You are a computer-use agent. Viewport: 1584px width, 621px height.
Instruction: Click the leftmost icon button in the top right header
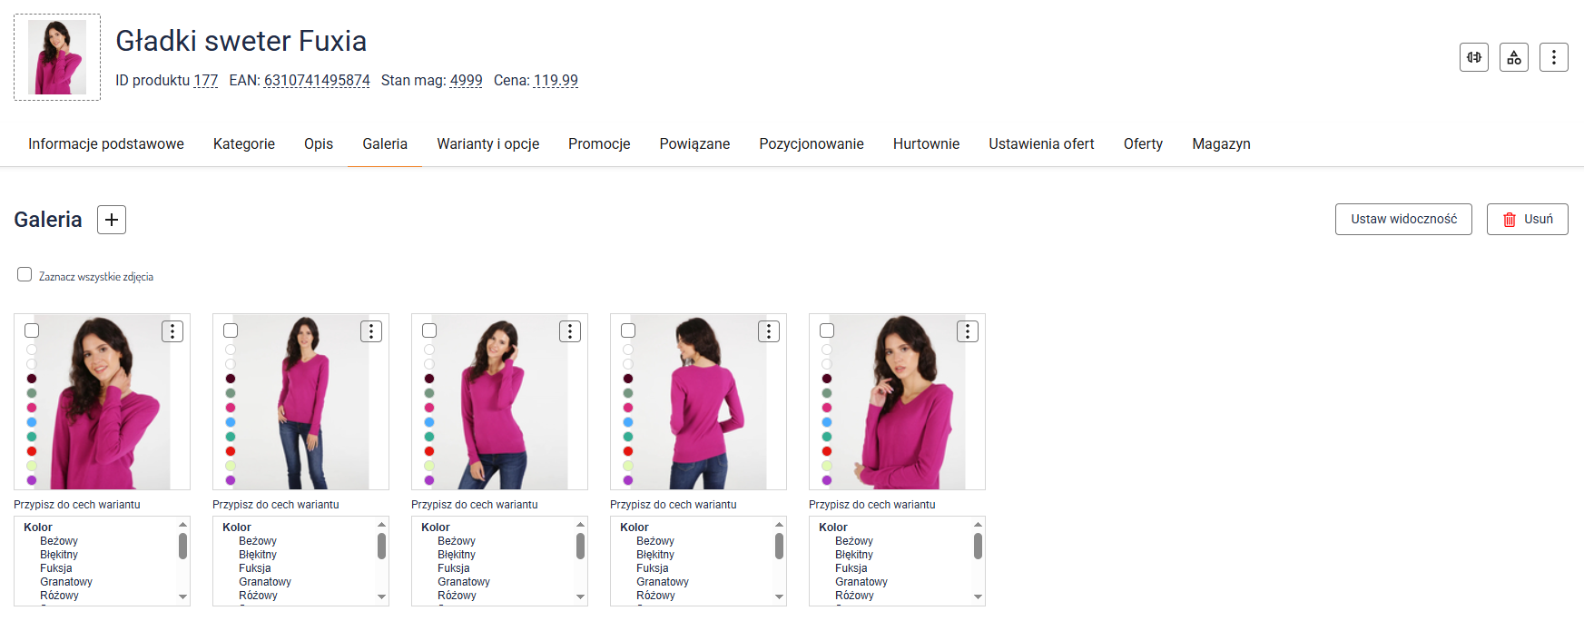(x=1473, y=57)
